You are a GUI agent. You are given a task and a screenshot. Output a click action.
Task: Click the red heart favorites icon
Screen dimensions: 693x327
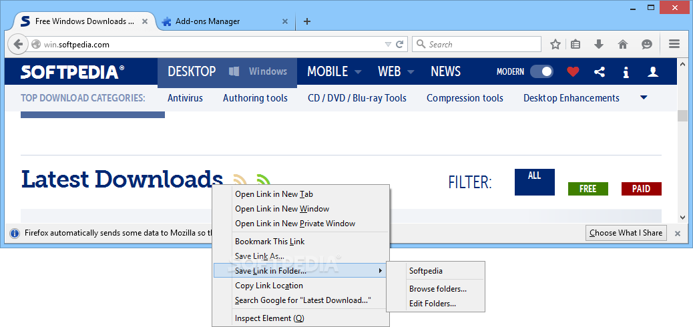point(573,71)
